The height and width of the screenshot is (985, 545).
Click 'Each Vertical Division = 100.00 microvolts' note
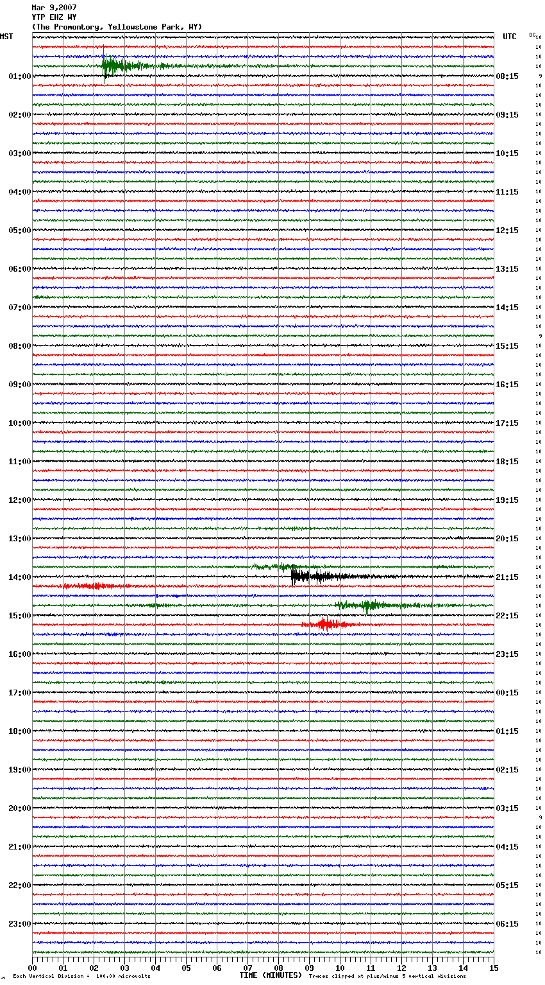click(x=82, y=977)
